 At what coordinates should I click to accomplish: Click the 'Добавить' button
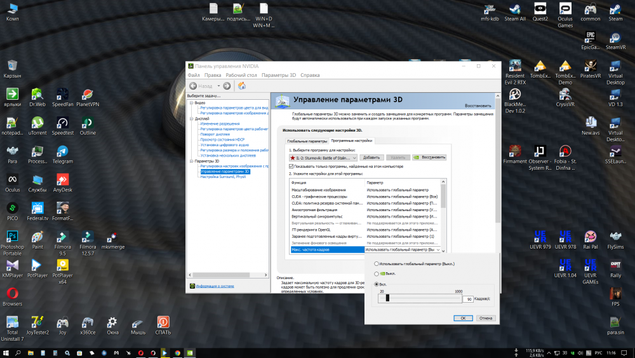(371, 157)
